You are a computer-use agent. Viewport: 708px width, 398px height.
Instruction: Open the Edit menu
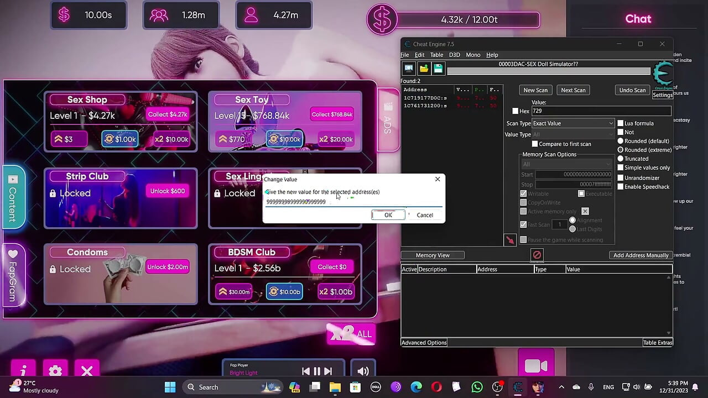point(420,55)
